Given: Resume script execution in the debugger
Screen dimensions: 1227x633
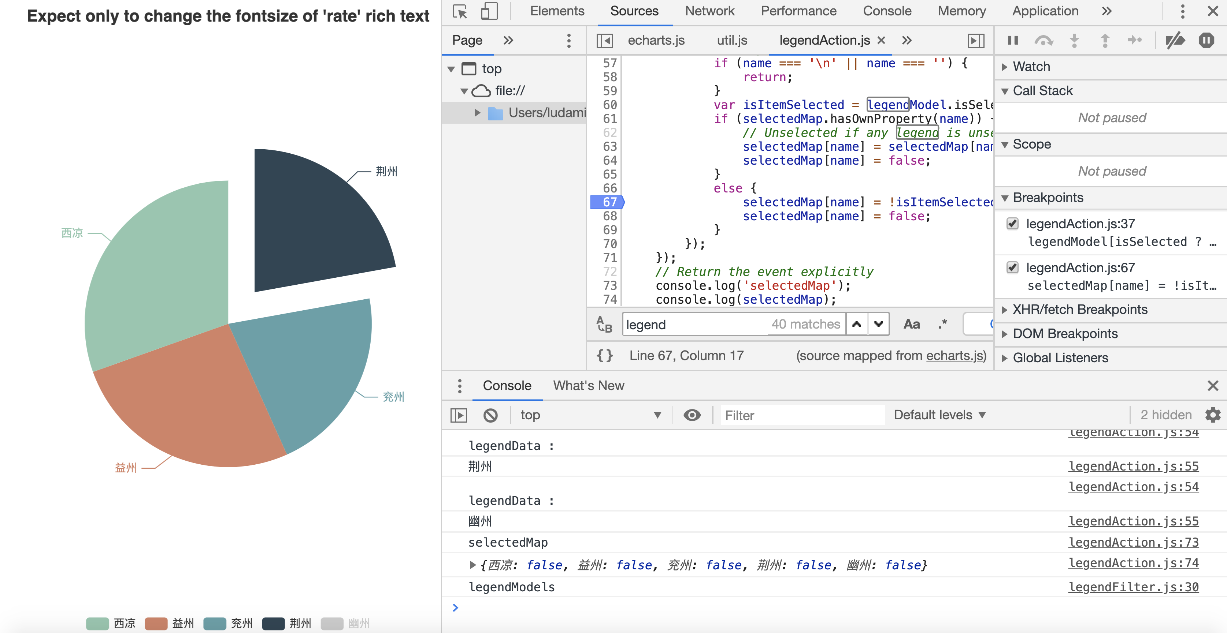Looking at the screenshot, I should [x=1013, y=41].
